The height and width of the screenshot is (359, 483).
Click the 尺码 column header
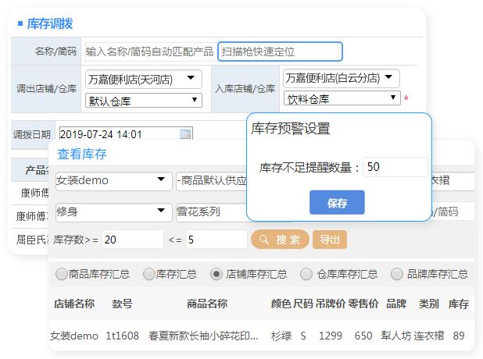click(x=303, y=304)
